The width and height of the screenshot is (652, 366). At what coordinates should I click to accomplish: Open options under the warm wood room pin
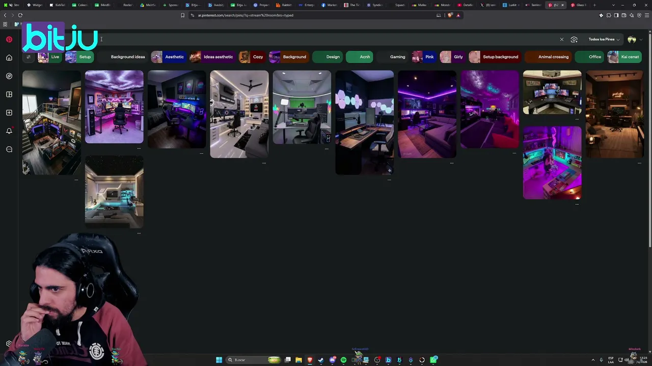click(x=639, y=163)
